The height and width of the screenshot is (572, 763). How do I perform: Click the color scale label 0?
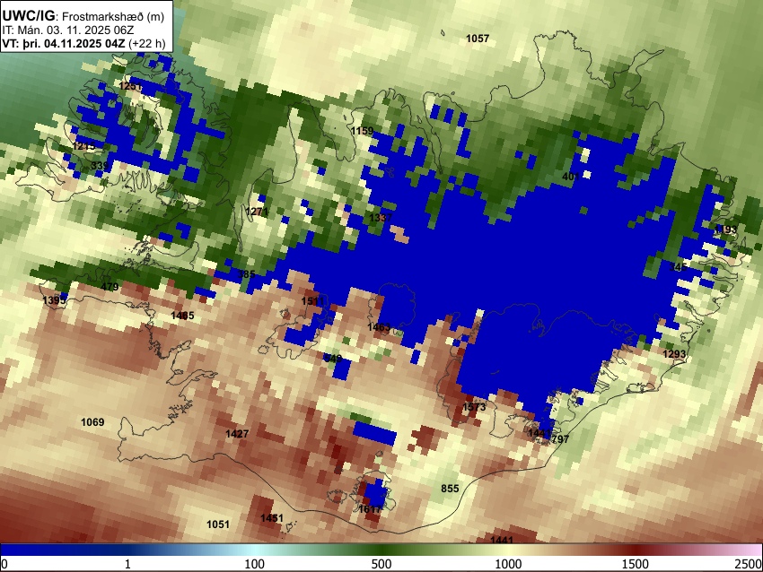(x=4, y=564)
